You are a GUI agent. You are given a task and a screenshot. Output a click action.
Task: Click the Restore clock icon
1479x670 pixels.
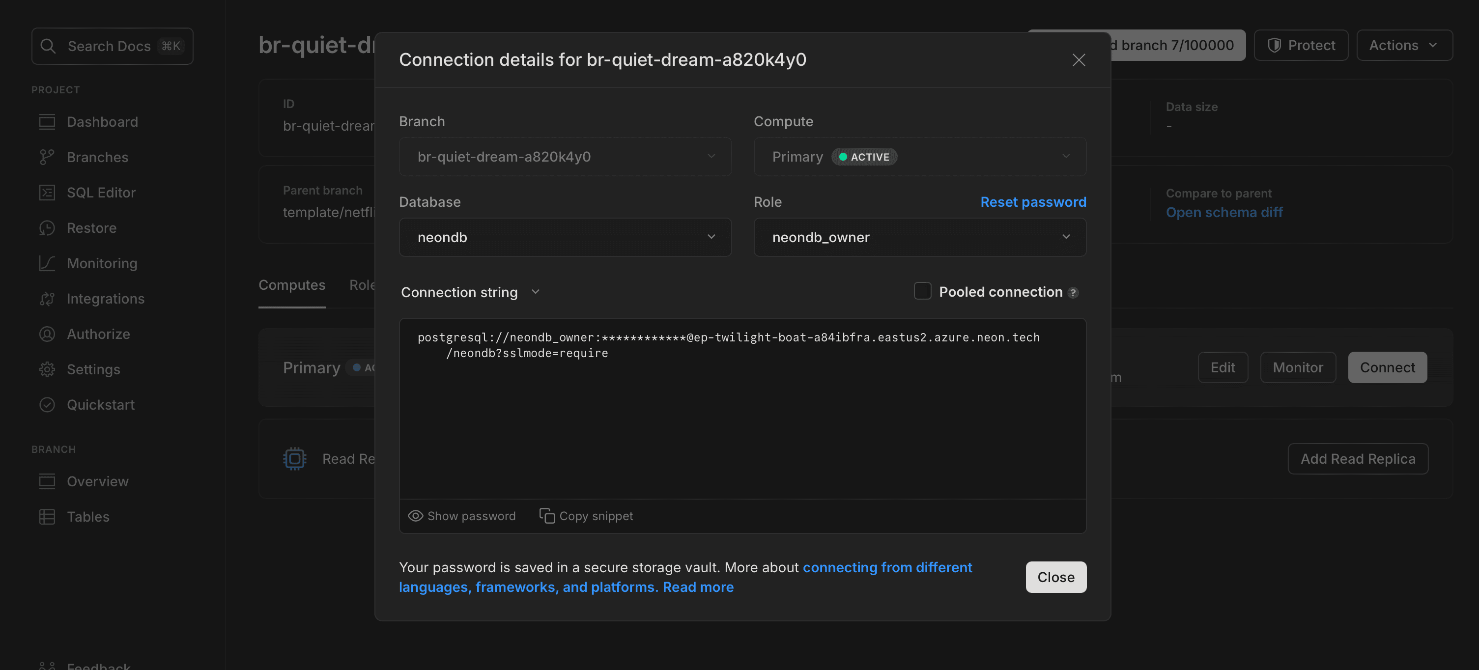pos(47,228)
